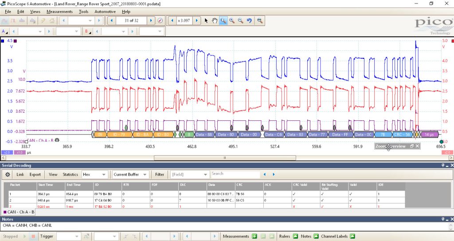Open the buffer navigator compass icon
This screenshot has height=241, width=454.
click(160, 20)
